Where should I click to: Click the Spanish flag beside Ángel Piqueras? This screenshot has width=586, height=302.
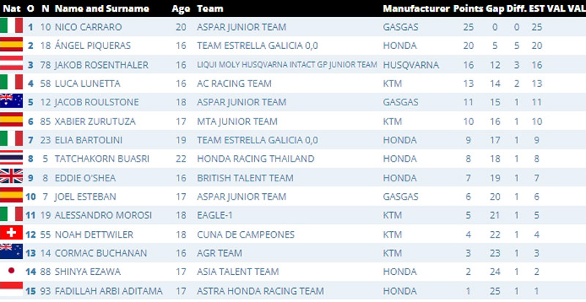tap(12, 46)
